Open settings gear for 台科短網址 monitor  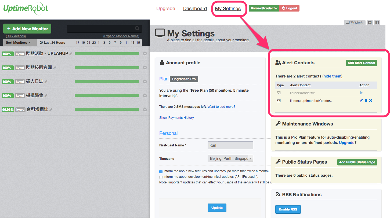[145, 109]
